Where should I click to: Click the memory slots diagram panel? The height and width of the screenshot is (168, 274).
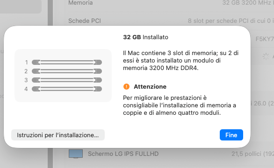point(63,76)
